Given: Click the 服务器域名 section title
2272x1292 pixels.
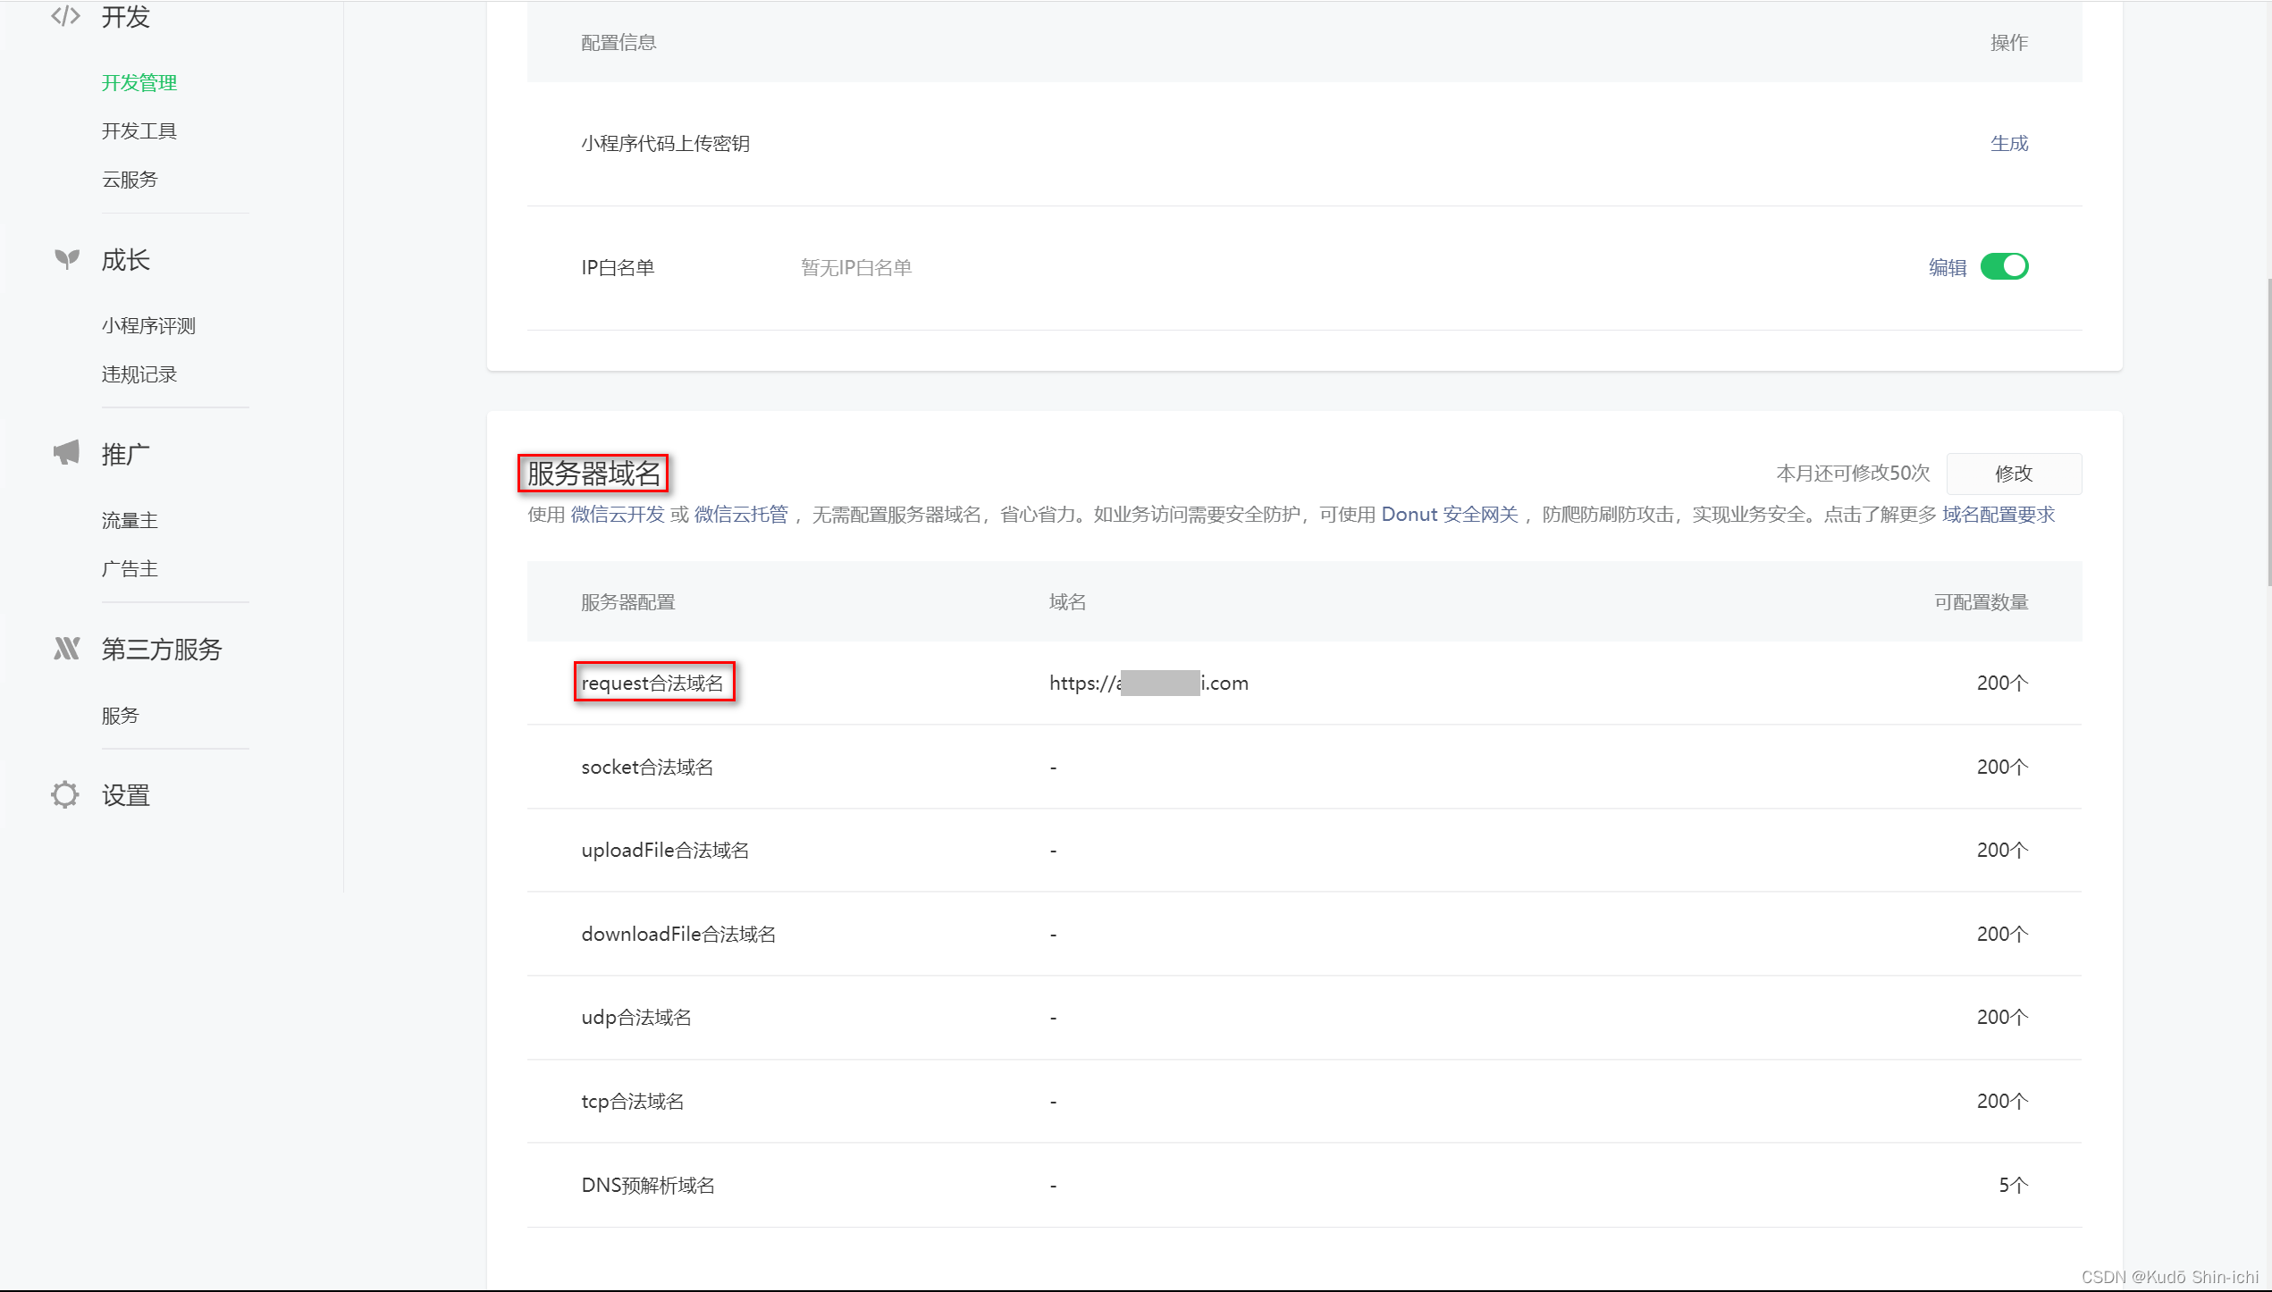Looking at the screenshot, I should click(x=593, y=474).
